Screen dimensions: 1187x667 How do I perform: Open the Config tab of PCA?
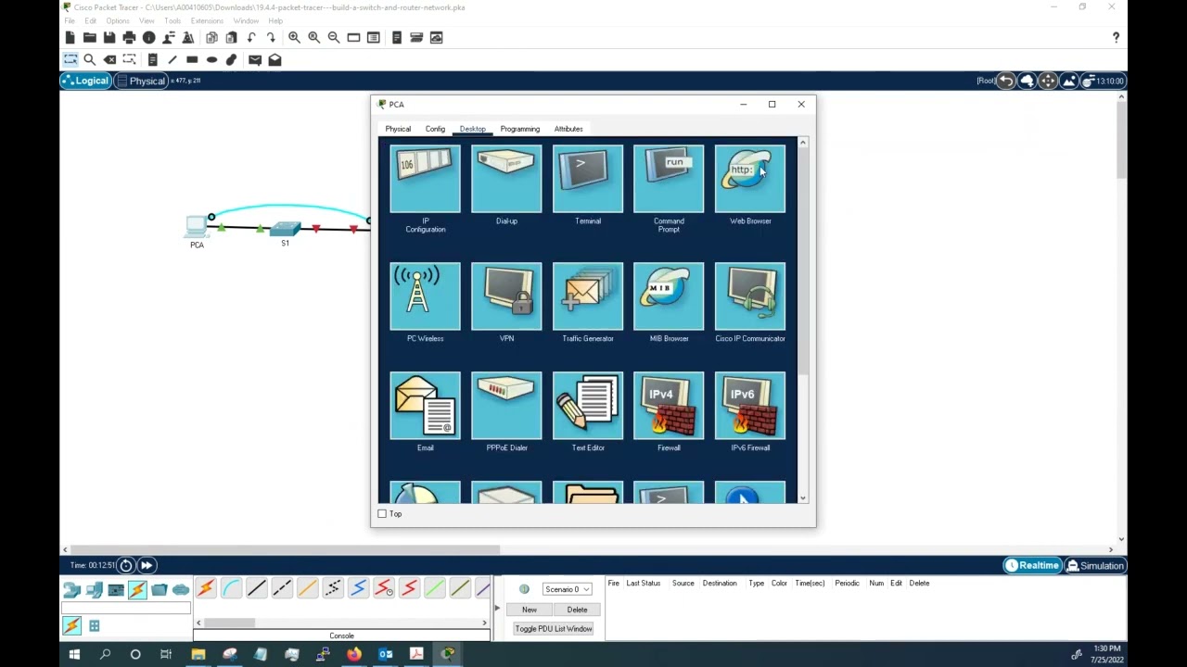(435, 129)
